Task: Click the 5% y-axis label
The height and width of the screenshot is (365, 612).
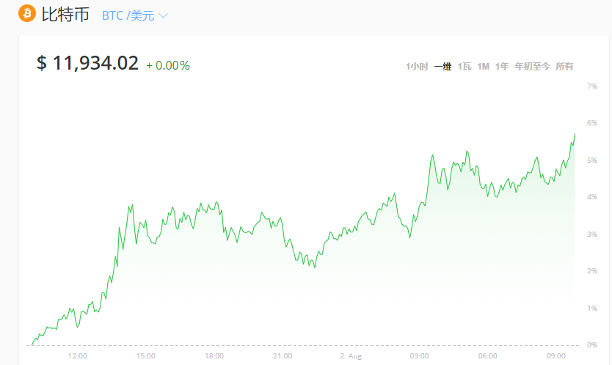Action: pyautogui.click(x=592, y=160)
